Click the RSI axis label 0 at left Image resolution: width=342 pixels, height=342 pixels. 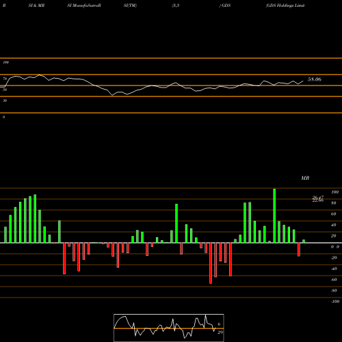point(4,117)
